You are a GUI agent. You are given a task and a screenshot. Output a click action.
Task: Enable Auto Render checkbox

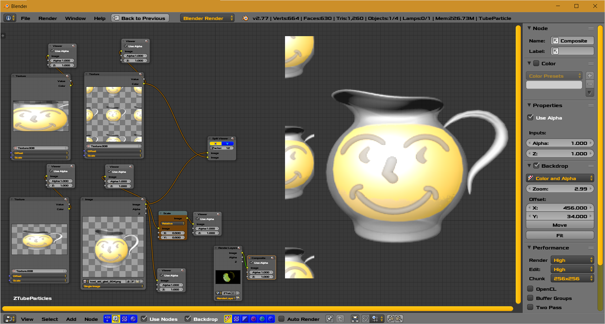(281, 319)
